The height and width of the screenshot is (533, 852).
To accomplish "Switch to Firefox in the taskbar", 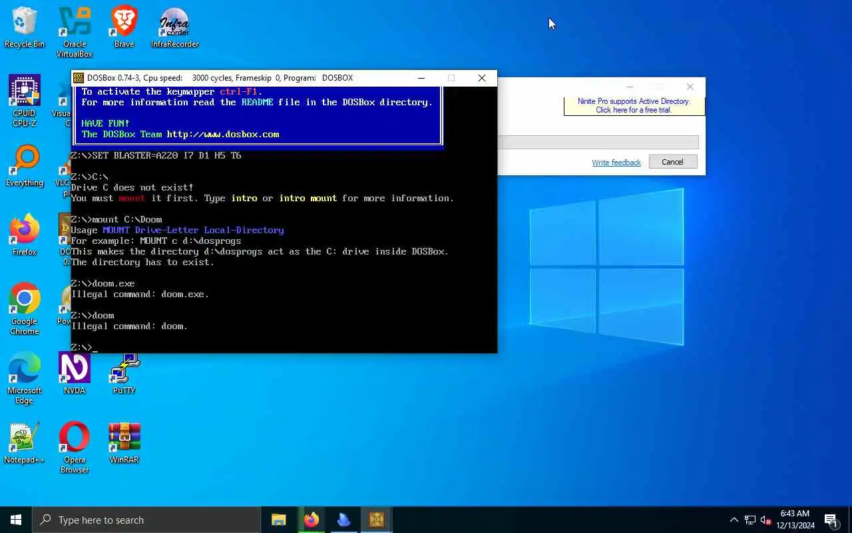I will click(312, 520).
